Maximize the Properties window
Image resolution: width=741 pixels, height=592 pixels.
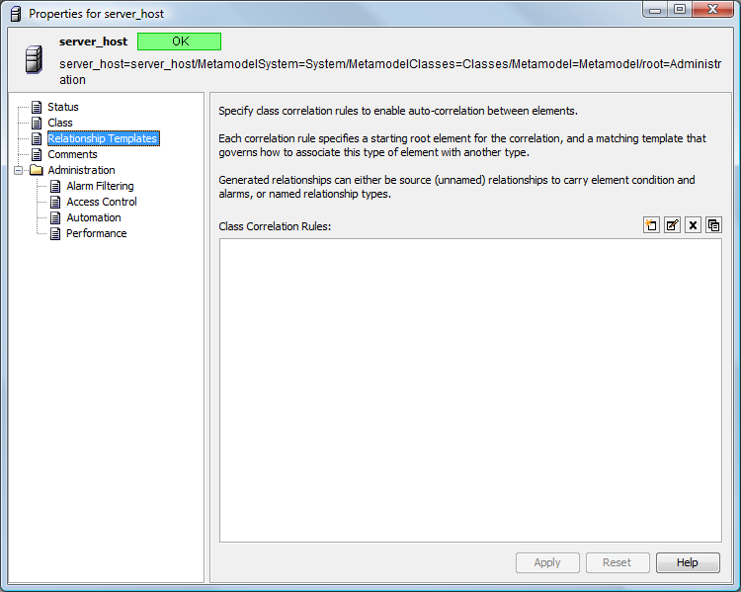pos(680,10)
